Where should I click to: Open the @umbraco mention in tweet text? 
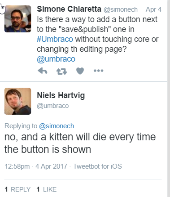56,59
